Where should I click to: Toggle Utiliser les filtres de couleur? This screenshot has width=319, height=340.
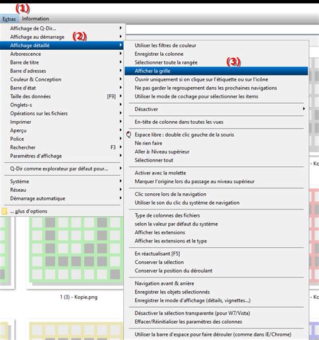[217, 45]
